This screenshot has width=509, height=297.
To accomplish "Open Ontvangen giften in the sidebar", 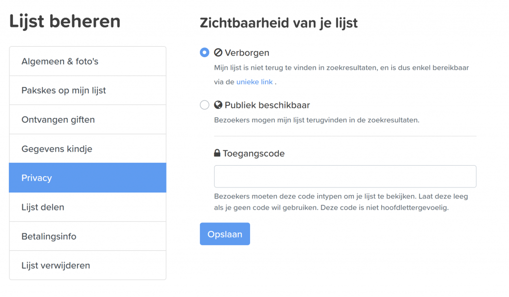I will point(87,119).
